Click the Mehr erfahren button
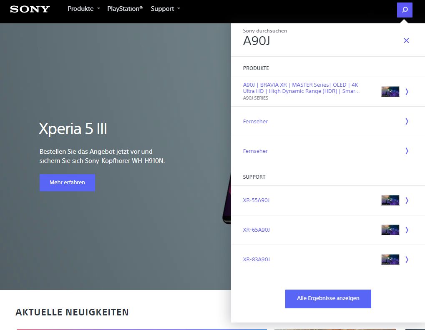This screenshot has width=425, height=330. click(x=67, y=182)
